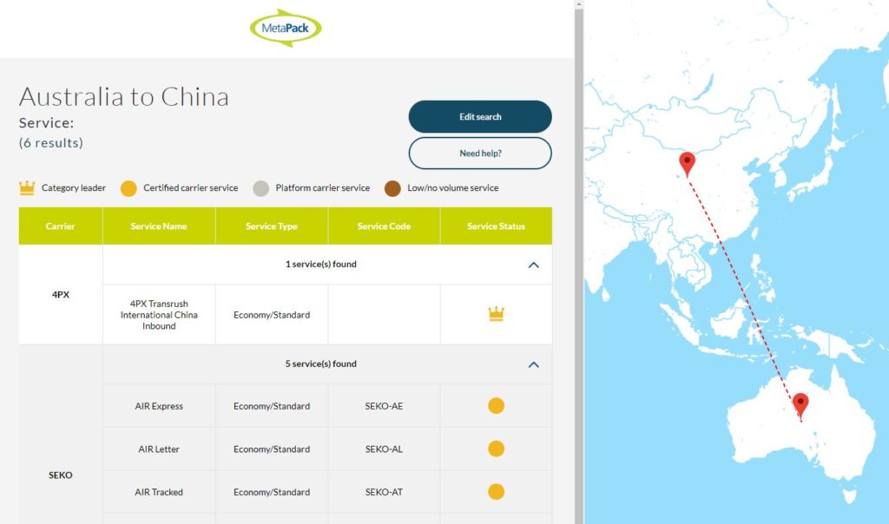Click the red map pin over Australia
The width and height of the screenshot is (889, 524).
pos(800,403)
